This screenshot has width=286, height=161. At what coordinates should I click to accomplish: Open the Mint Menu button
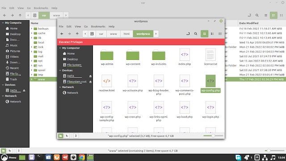point(9,157)
